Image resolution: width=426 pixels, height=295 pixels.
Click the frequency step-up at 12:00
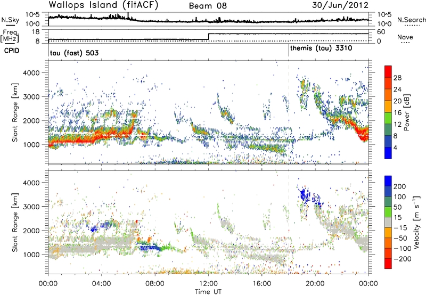coord(208,37)
